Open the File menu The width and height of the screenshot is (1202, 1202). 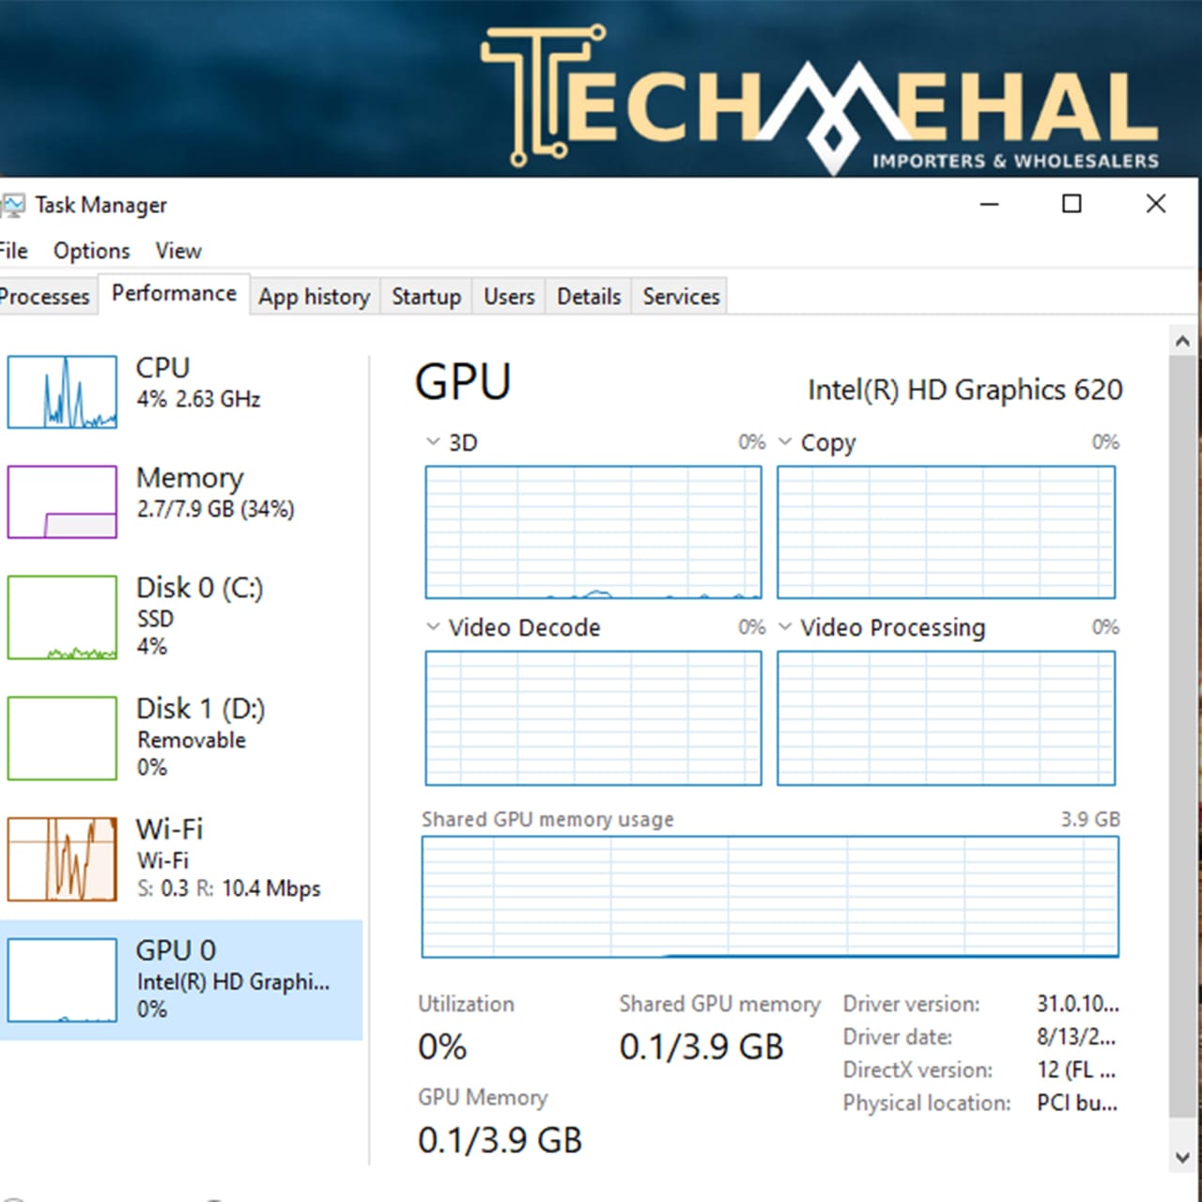click(13, 251)
